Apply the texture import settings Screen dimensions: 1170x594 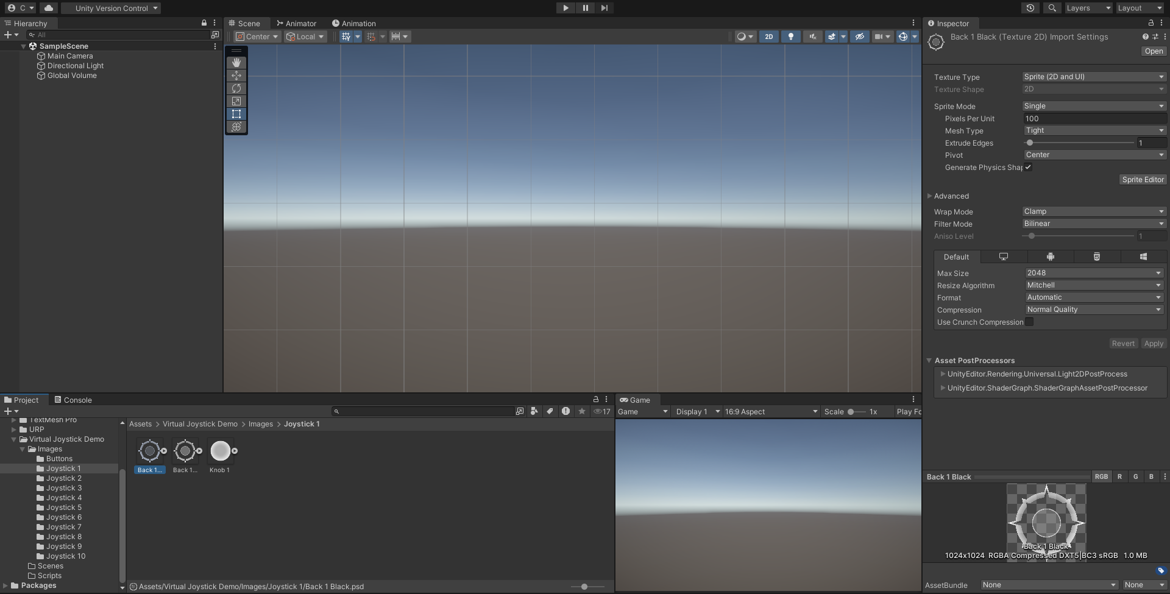pos(1154,344)
